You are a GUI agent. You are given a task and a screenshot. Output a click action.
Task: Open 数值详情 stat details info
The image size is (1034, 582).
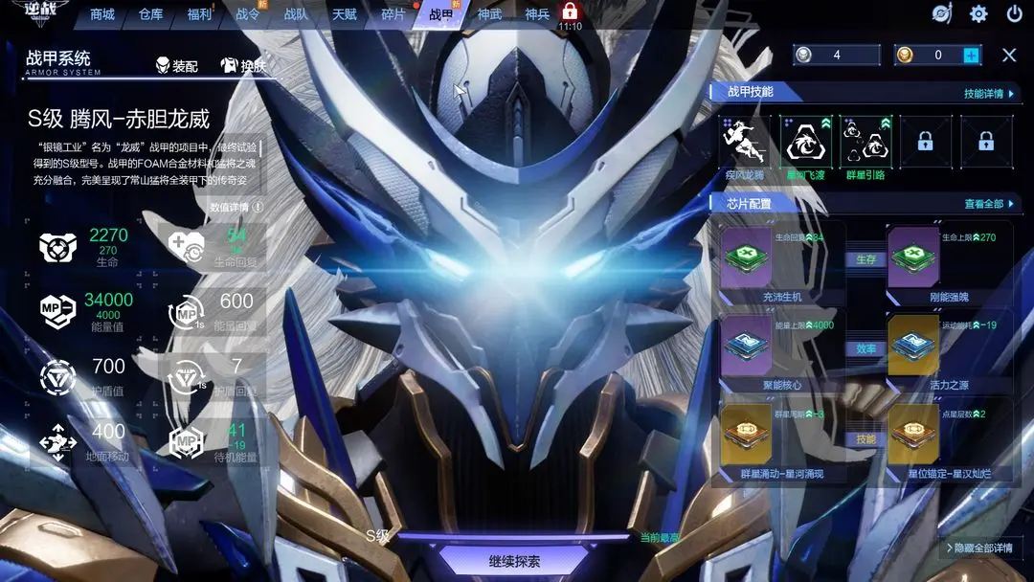pyautogui.click(x=236, y=207)
